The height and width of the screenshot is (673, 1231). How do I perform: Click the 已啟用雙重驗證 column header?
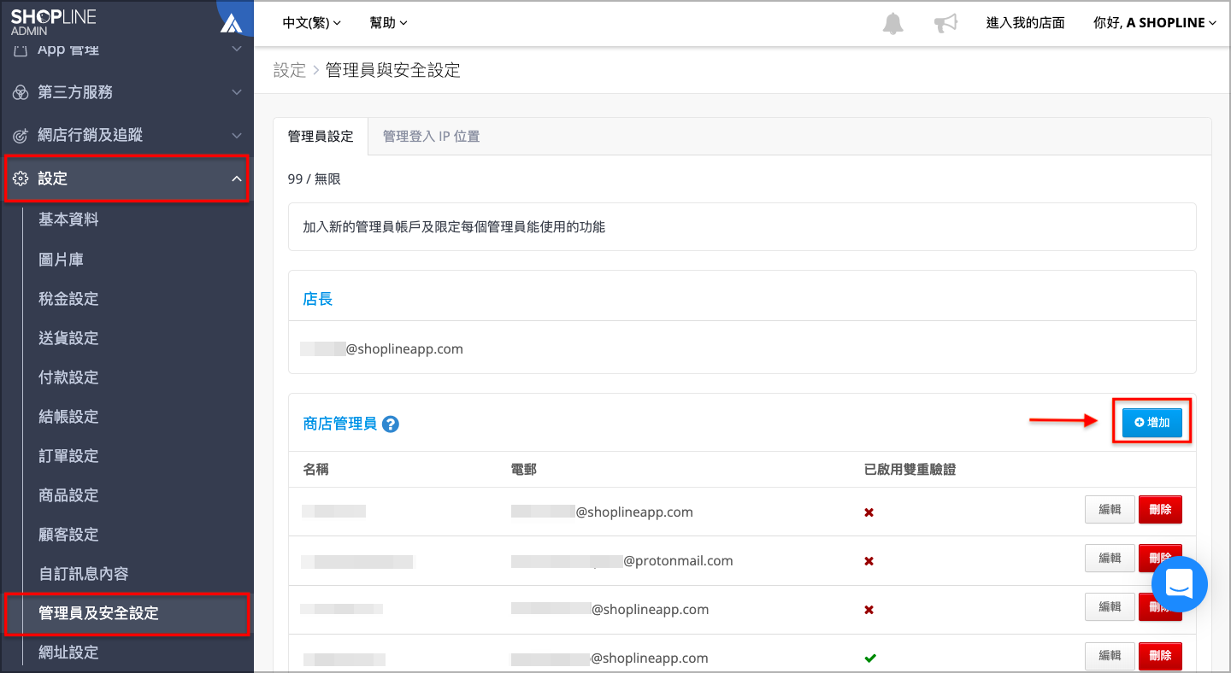[x=910, y=470]
